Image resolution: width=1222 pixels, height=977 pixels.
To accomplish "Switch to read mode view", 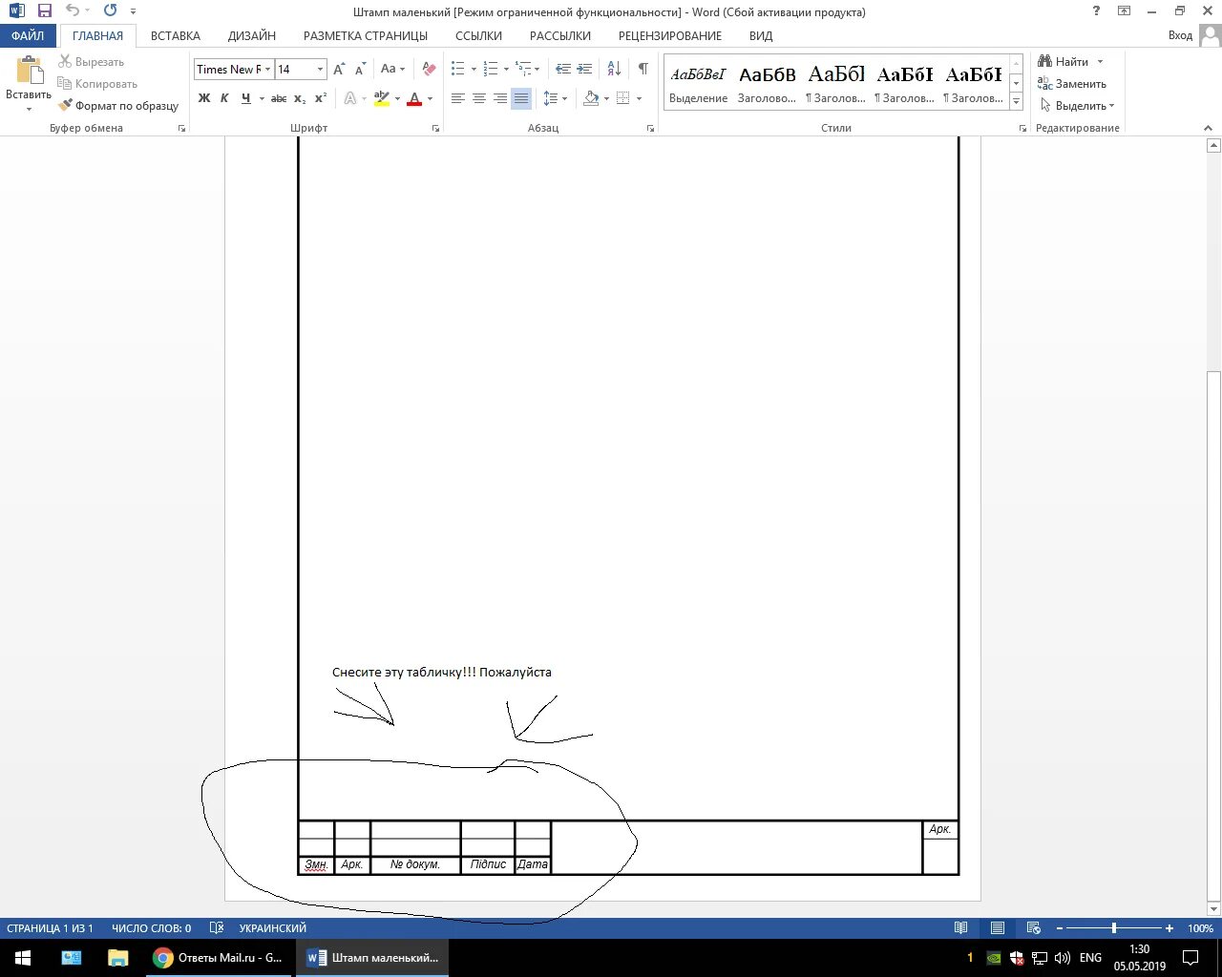I will point(960,928).
